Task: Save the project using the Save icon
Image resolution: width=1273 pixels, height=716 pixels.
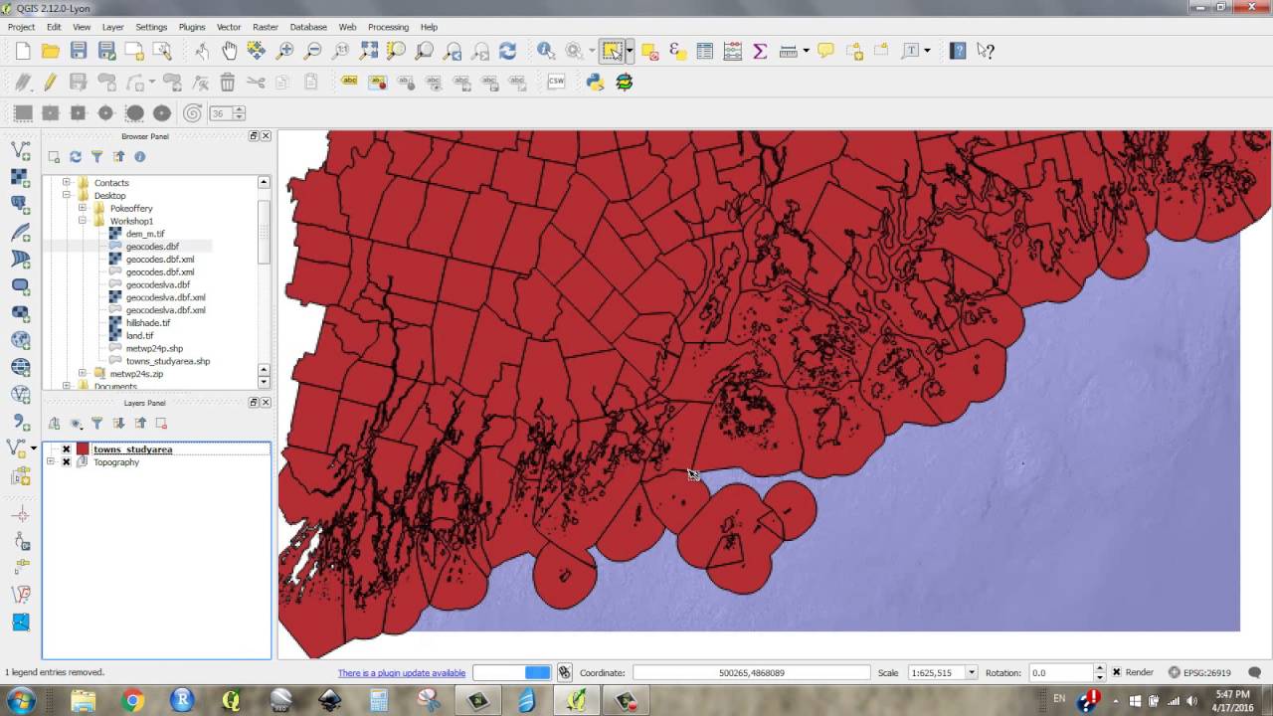Action: [79, 51]
